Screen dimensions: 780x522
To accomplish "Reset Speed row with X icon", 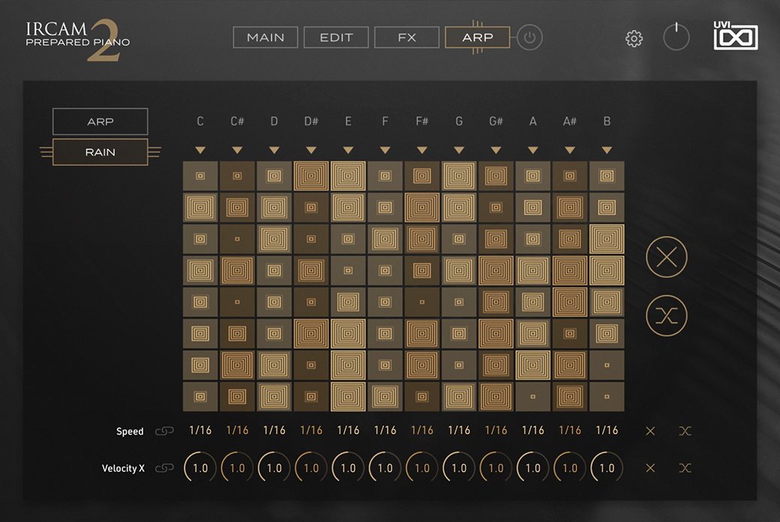I will pyautogui.click(x=650, y=431).
